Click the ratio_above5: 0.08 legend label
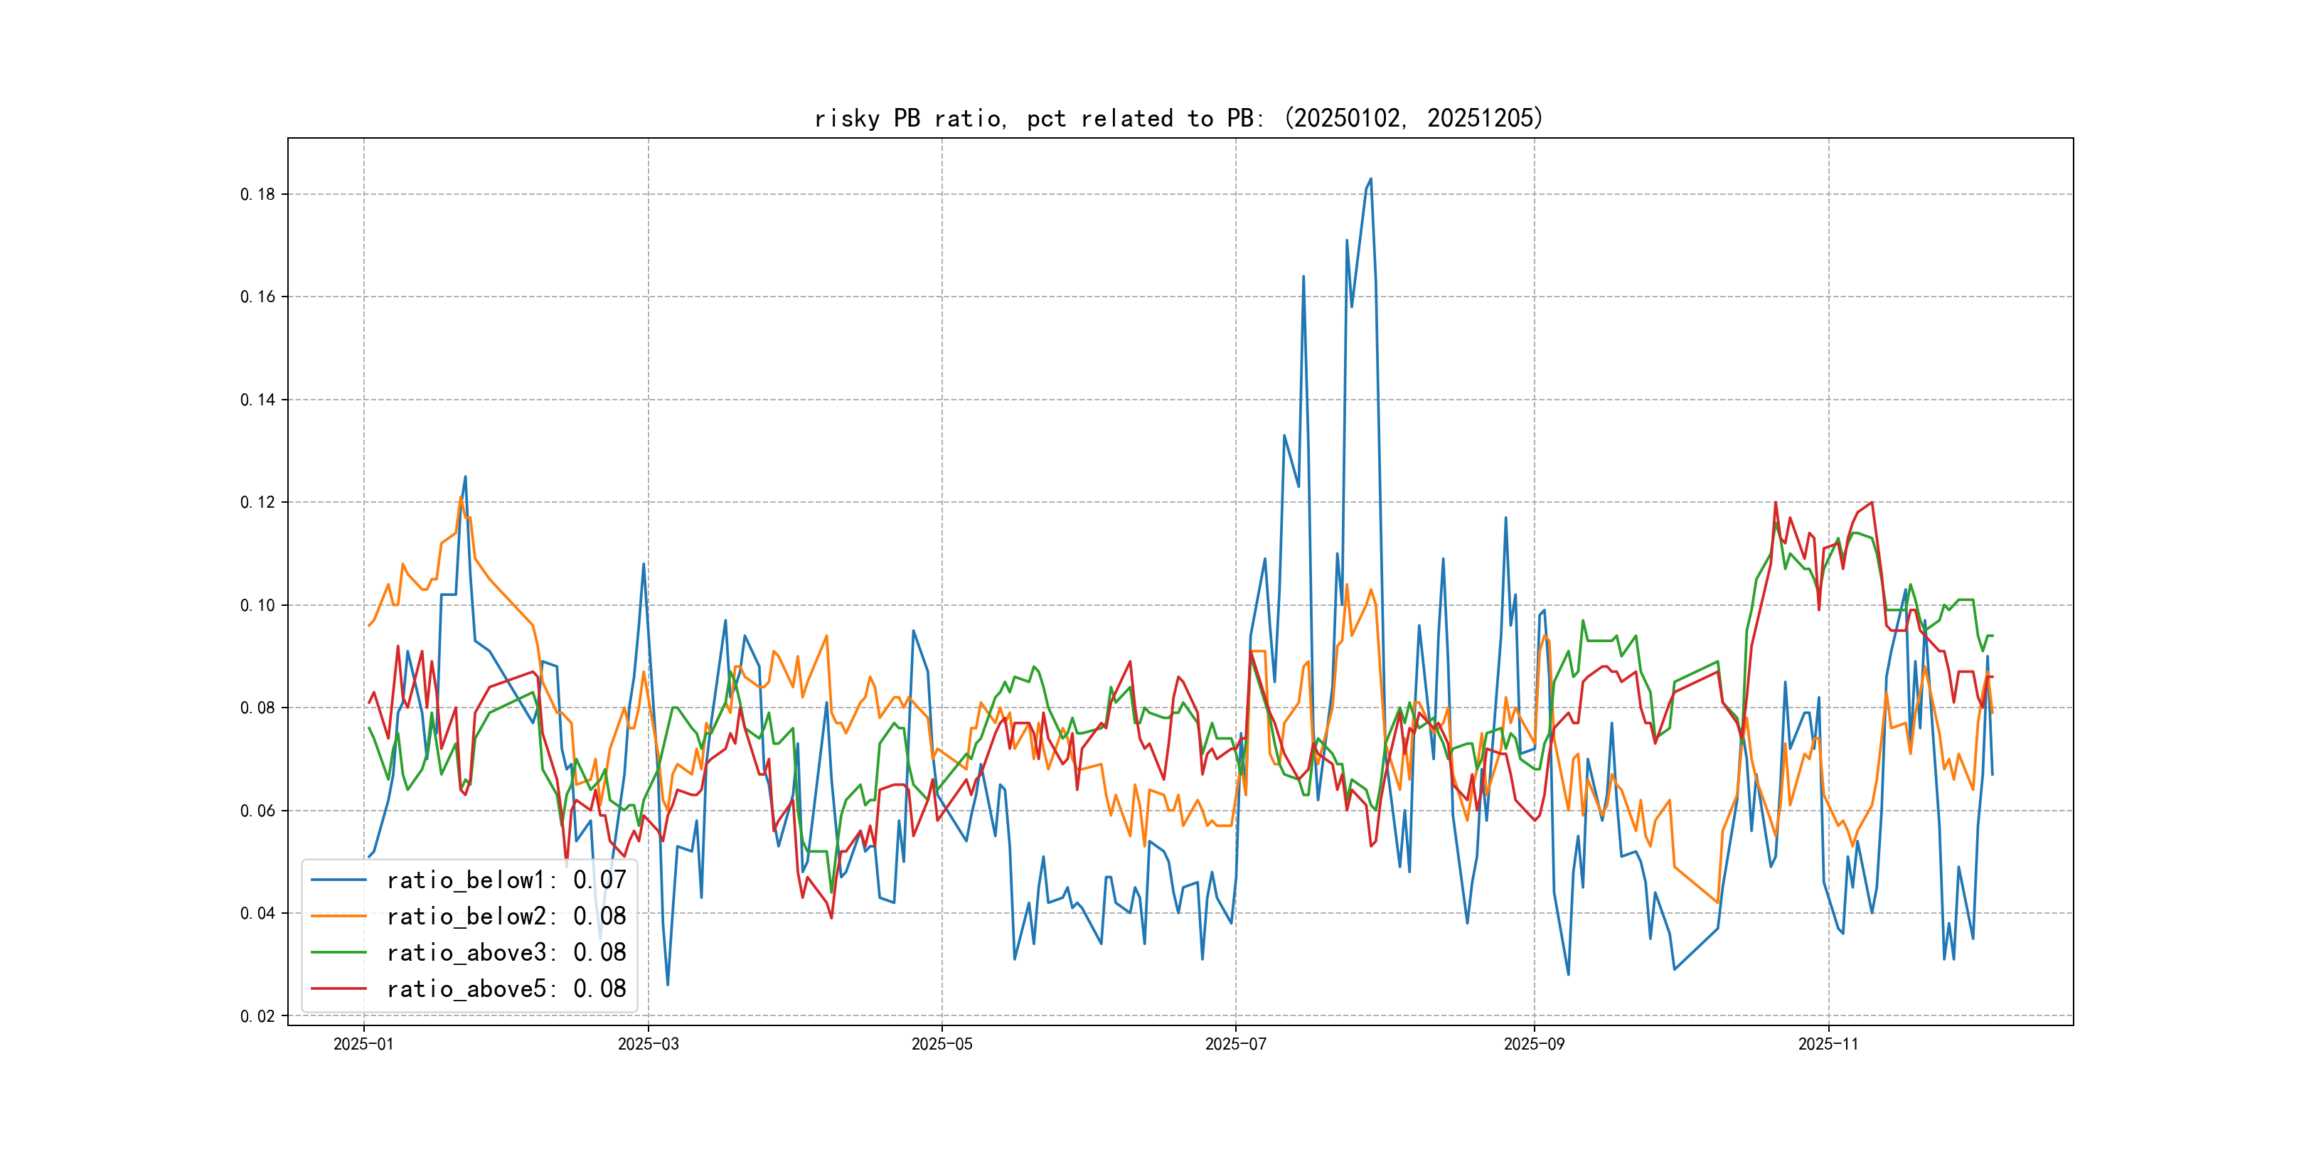Image resolution: width=2304 pixels, height=1152 pixels. [x=506, y=988]
